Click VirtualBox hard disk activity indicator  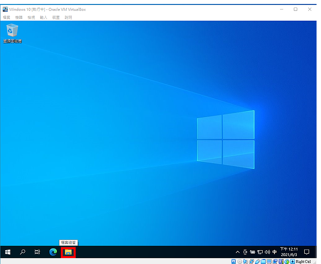point(233,262)
